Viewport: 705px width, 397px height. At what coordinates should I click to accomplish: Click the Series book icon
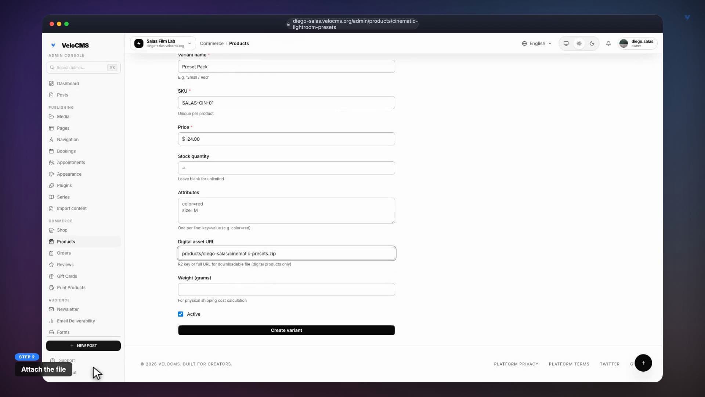[51, 197]
